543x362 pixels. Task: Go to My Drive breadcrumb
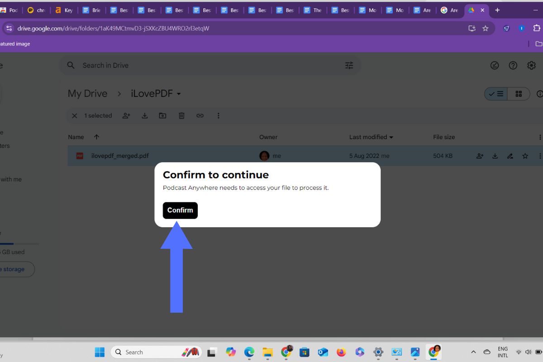point(88,94)
